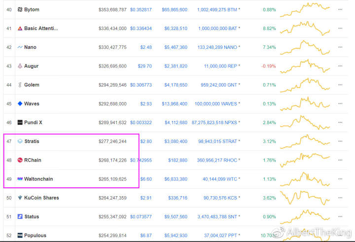Click the Waltonchain logo icon
355x242 pixels.
point(20,179)
